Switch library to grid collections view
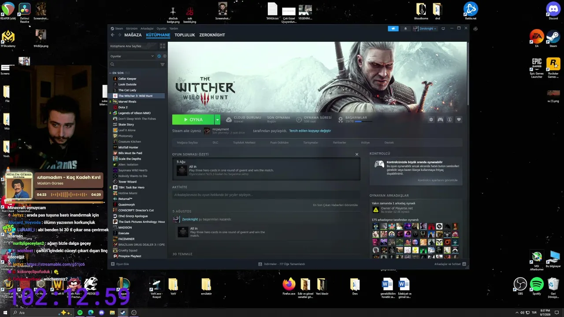This screenshot has width=564, height=317. tap(163, 46)
